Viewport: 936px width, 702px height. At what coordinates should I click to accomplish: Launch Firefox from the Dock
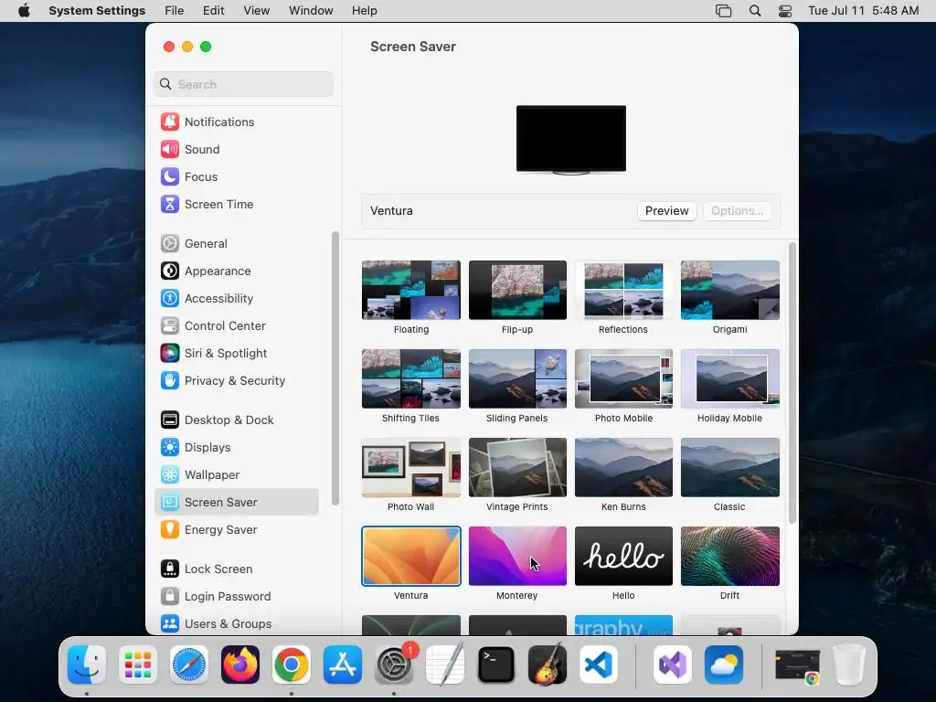[240, 665]
